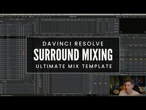Select the Tracks tab
Image resolution: width=146 pixels, height=110 pixels.
click(17, 19)
